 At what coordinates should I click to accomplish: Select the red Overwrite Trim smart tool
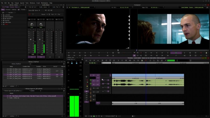point(87,84)
